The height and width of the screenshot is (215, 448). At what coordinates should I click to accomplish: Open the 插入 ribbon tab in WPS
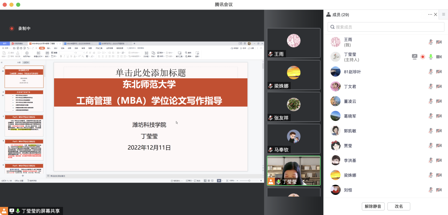pyautogui.click(x=49, y=48)
